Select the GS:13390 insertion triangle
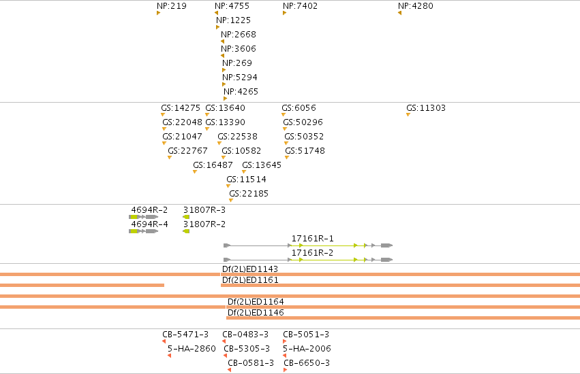This screenshot has height=374, width=580. [207, 129]
